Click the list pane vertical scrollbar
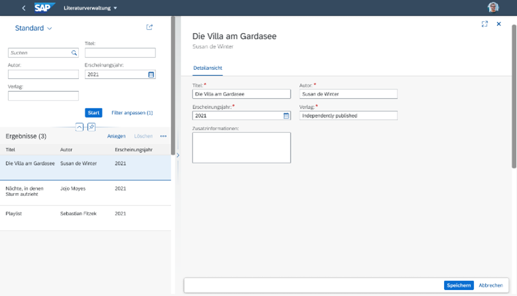Image resolution: width=517 pixels, height=296 pixels. pyautogui.click(x=173, y=86)
